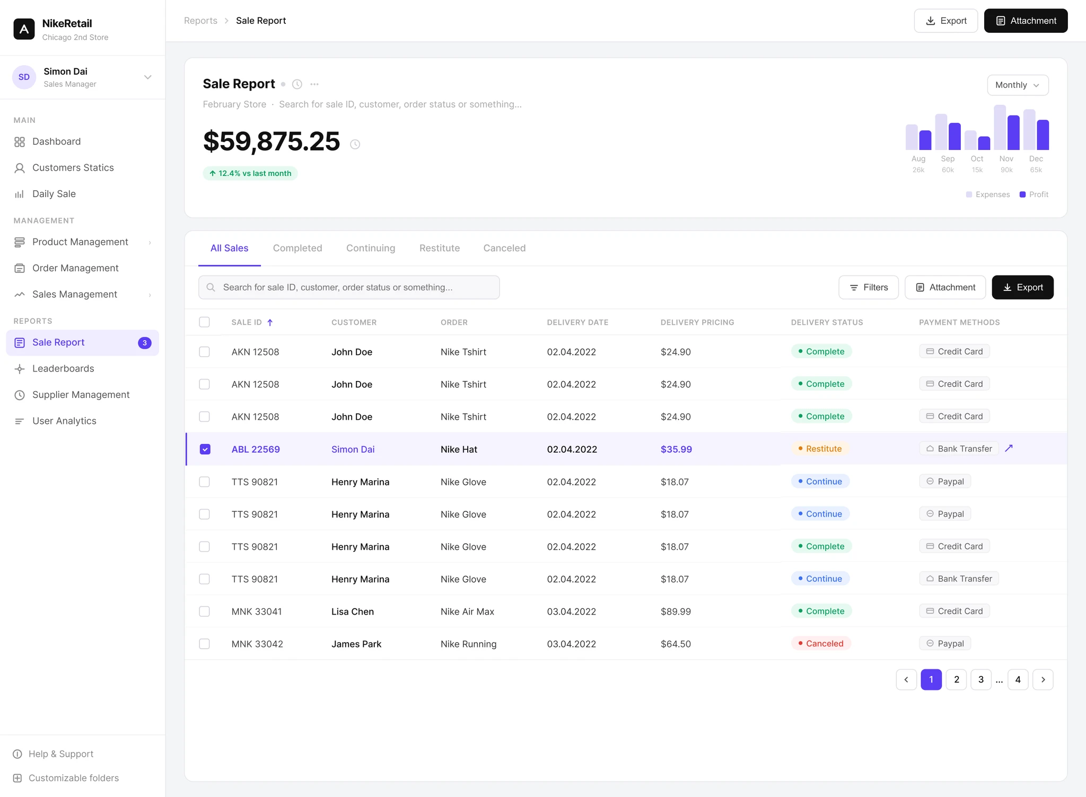The width and height of the screenshot is (1086, 797).
Task: Click Credit Card icon in MNK 33041 row
Action: pyautogui.click(x=930, y=611)
